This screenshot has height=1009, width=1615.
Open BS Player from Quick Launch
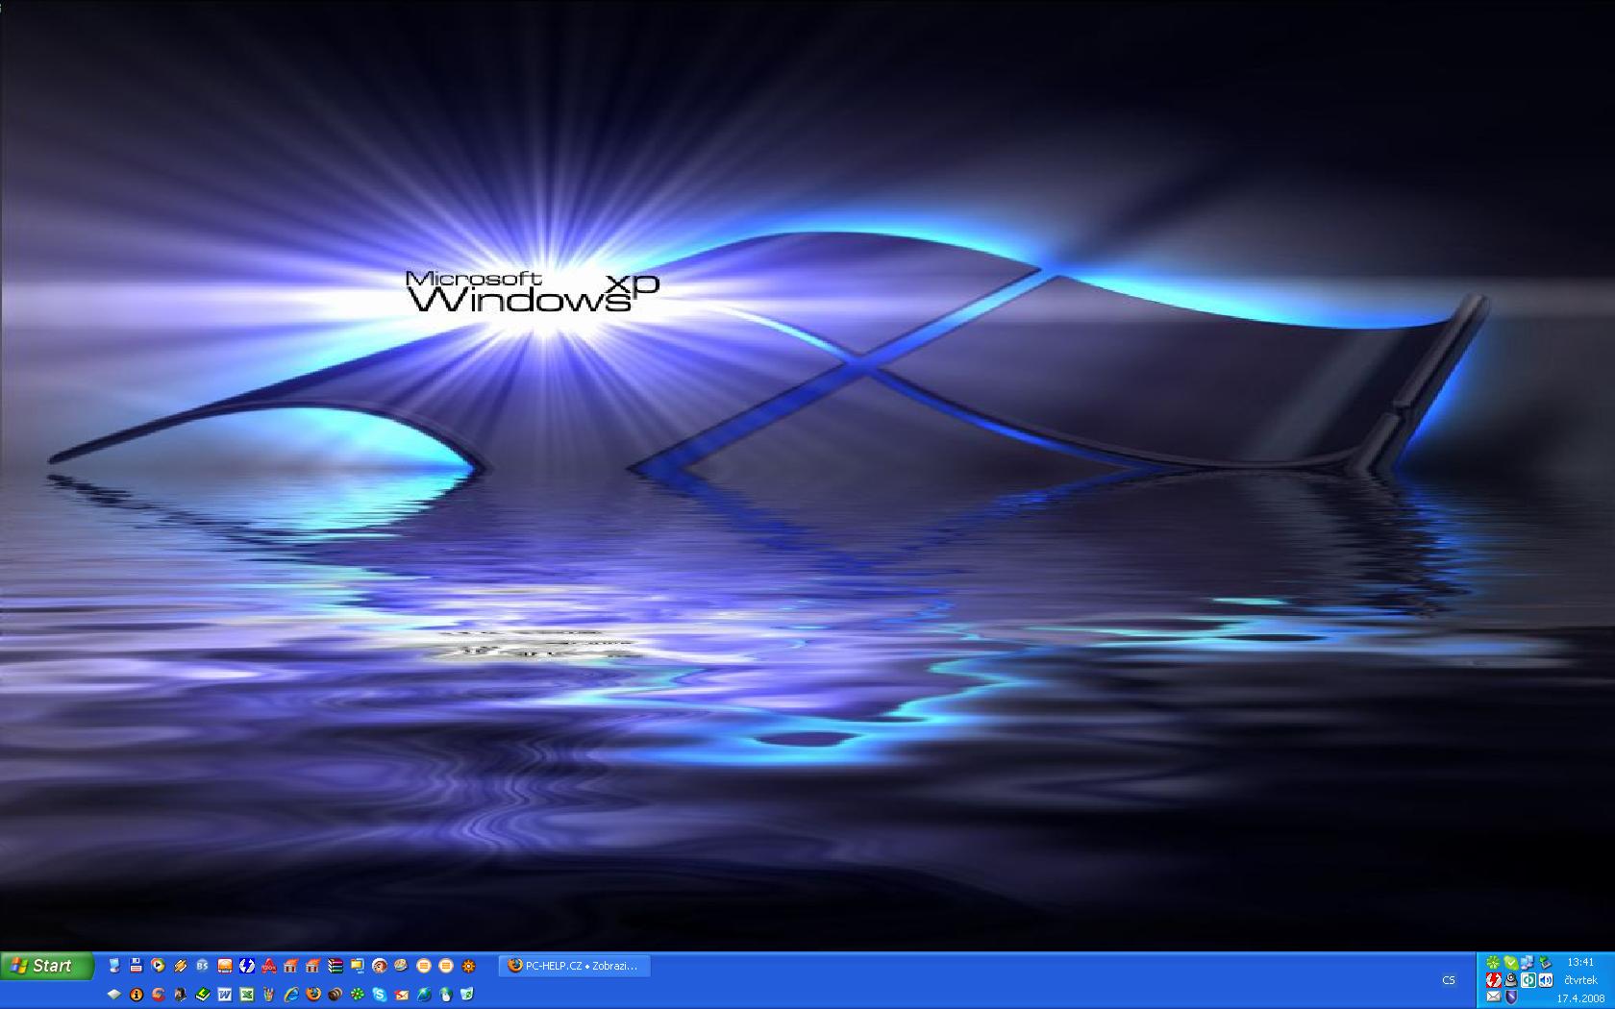(x=203, y=966)
